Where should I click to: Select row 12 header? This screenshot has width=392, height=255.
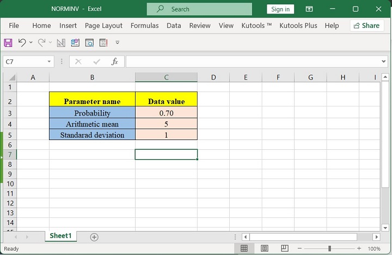10,203
